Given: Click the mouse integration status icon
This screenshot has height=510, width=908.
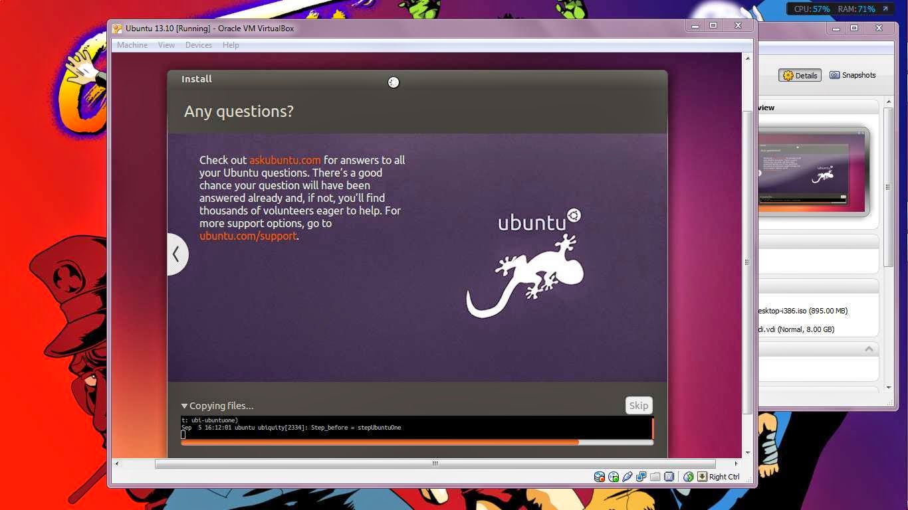Looking at the screenshot, I should click(x=689, y=477).
